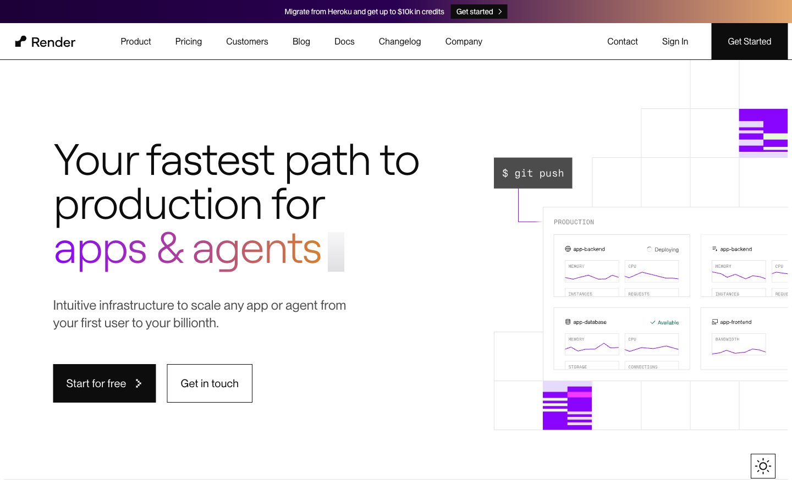Click the database icon next to app-database

(568, 322)
